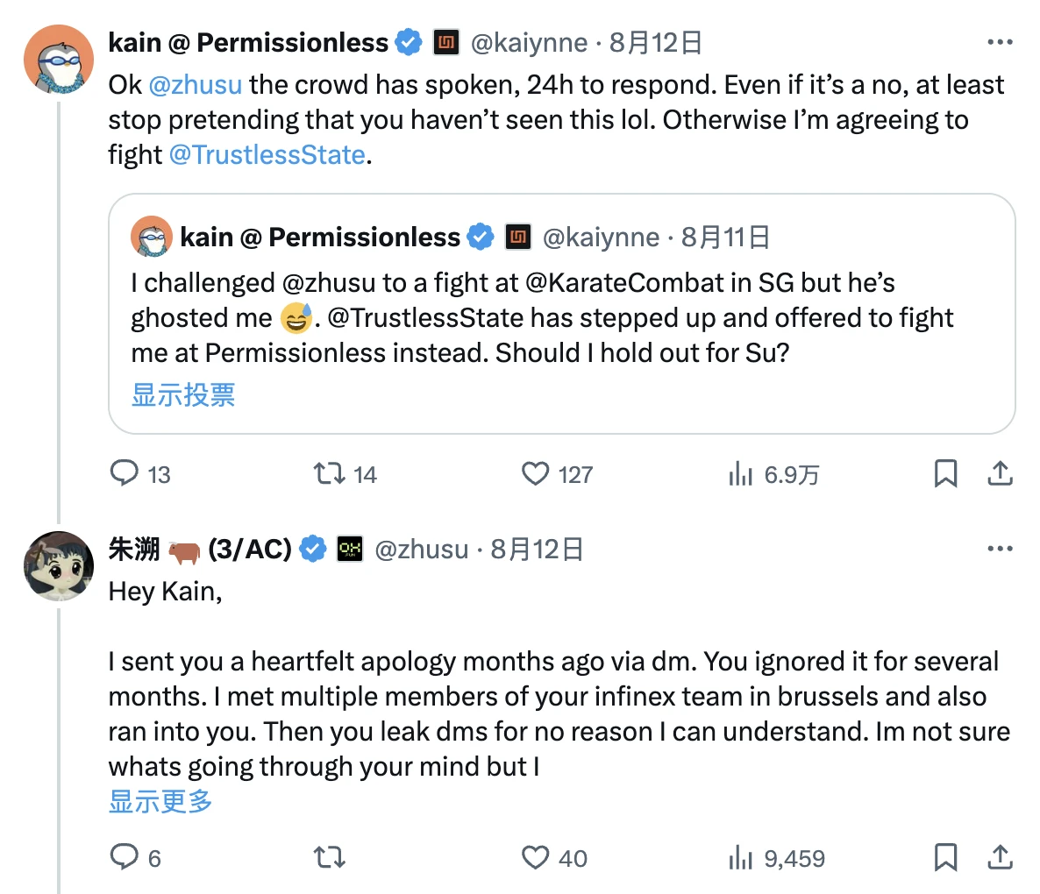1040x894 pixels.
Task: View zhusu's tweet analytics showing 9,459
Action: [x=741, y=857]
